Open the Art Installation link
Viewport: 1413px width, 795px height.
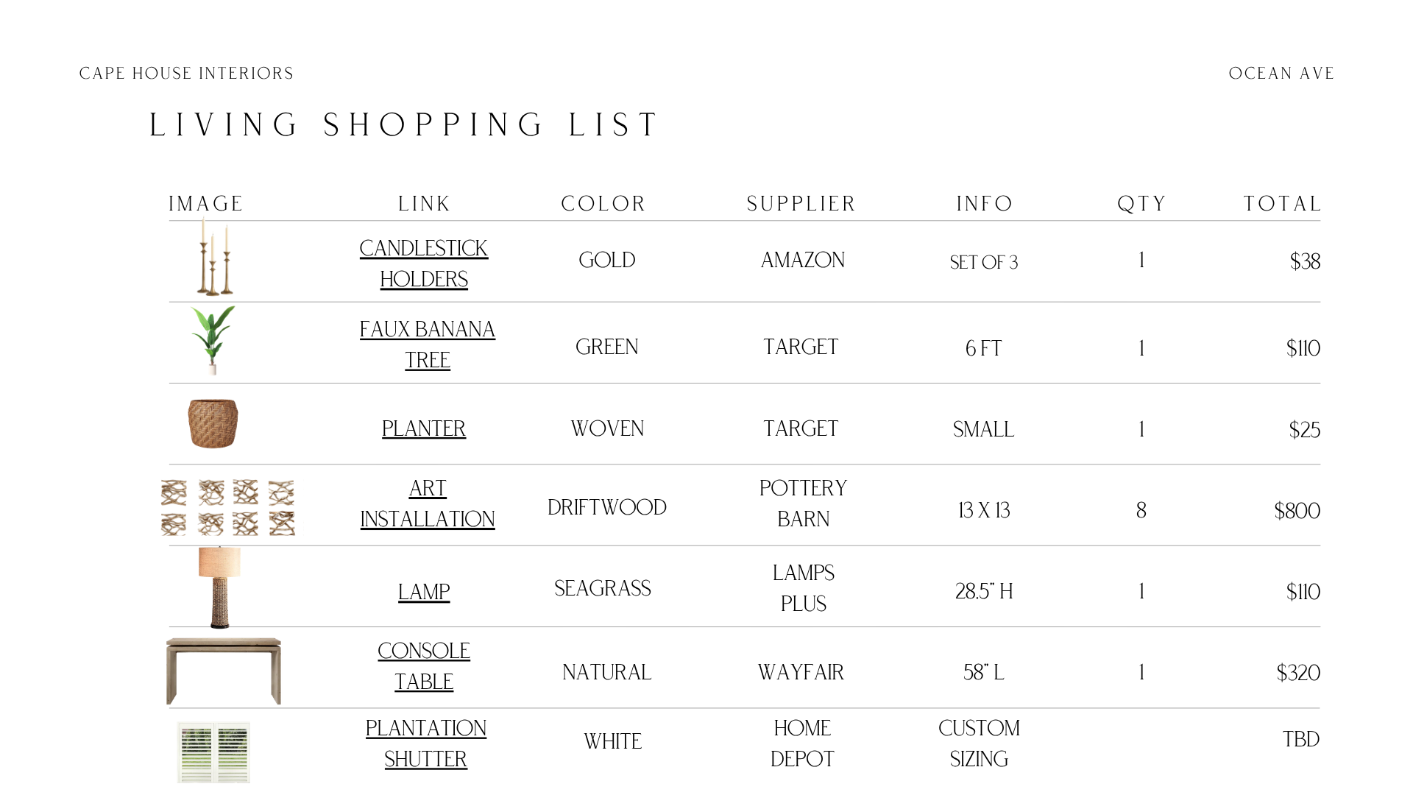point(428,504)
